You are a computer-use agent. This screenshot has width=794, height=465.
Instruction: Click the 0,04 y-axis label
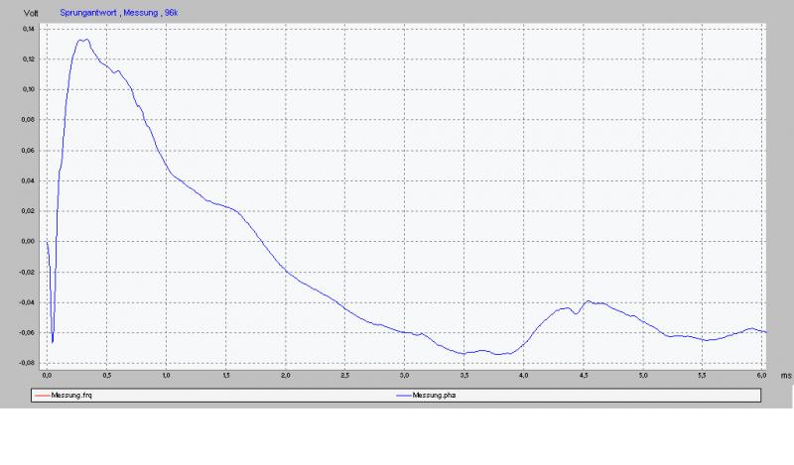29,180
